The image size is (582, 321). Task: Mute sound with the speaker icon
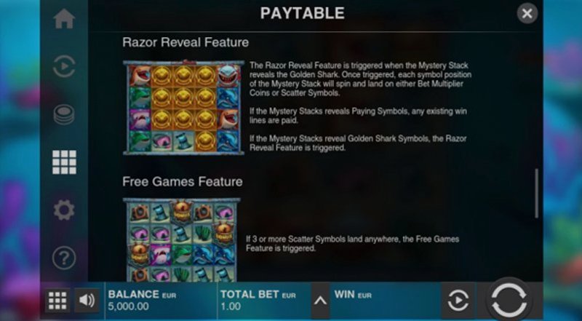pos(87,300)
